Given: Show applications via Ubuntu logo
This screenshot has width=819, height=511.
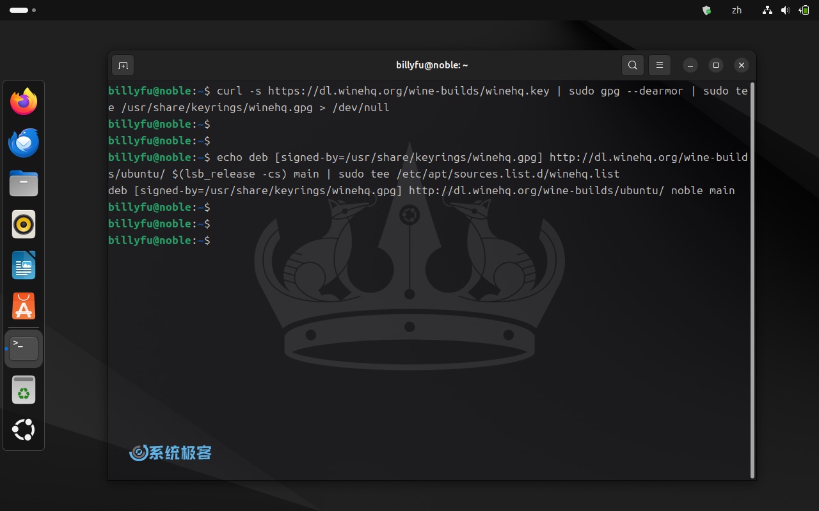Looking at the screenshot, I should coord(24,430).
